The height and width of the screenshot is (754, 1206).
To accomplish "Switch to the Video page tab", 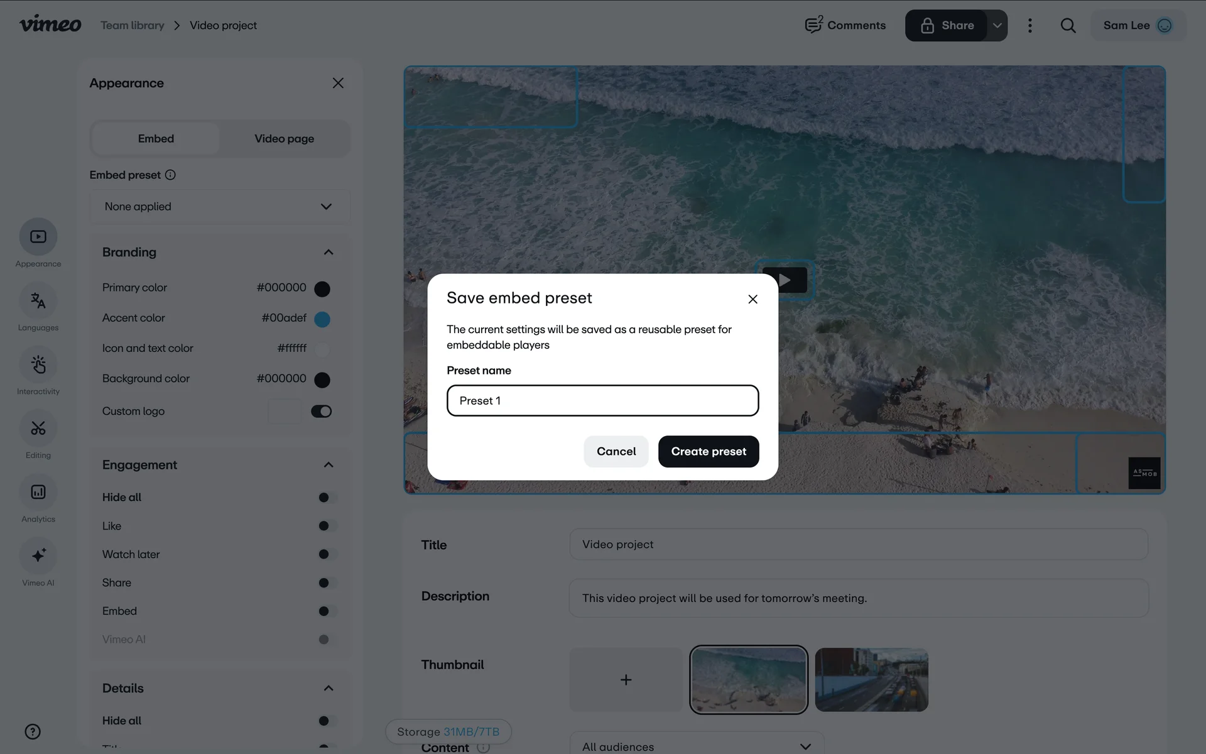I will pyautogui.click(x=284, y=139).
